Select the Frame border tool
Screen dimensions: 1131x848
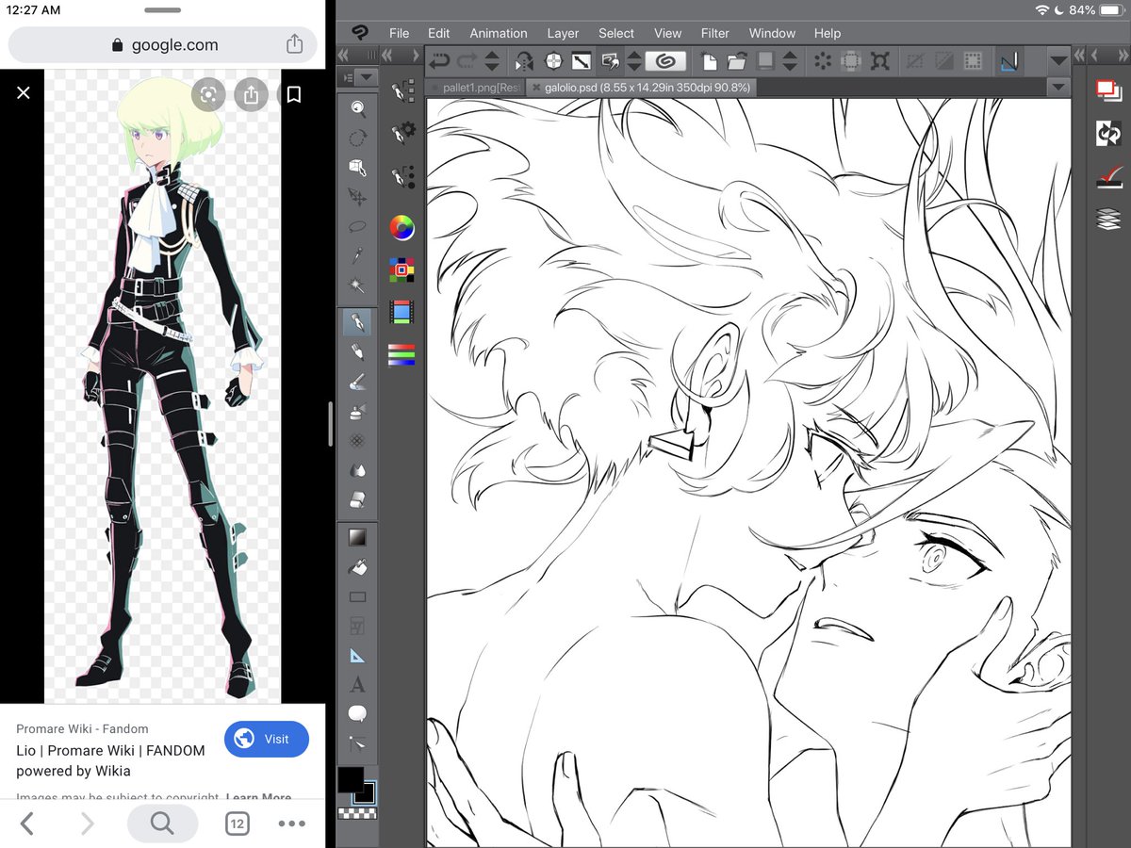click(x=357, y=626)
